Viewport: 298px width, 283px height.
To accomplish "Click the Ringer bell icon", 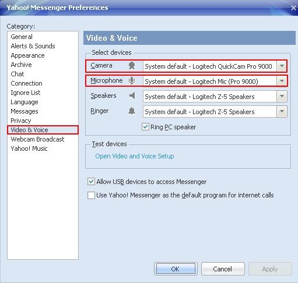I will [132, 111].
